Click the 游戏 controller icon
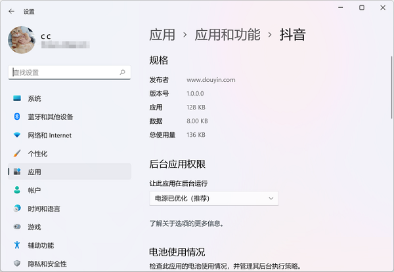 tap(17, 227)
